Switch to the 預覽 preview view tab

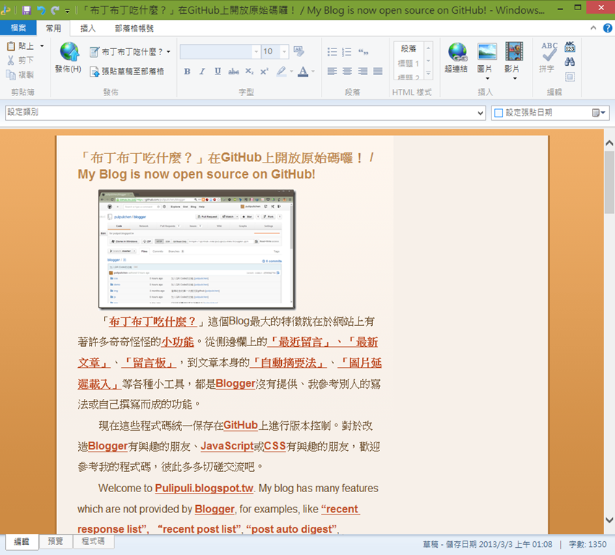[56, 541]
